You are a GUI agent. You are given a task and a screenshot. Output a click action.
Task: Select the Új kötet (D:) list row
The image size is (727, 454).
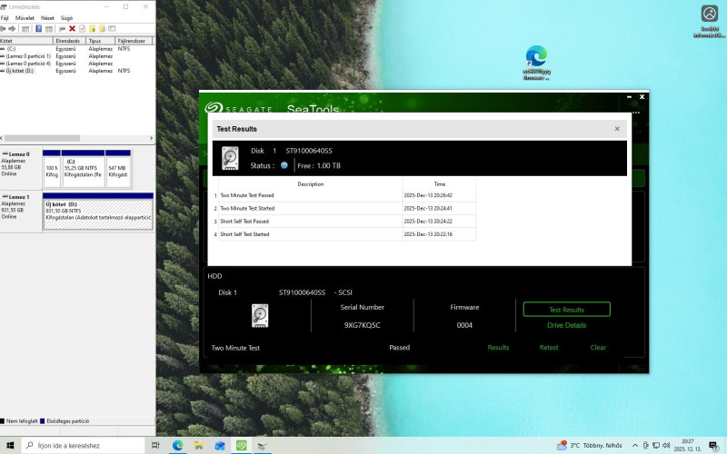(x=76, y=71)
